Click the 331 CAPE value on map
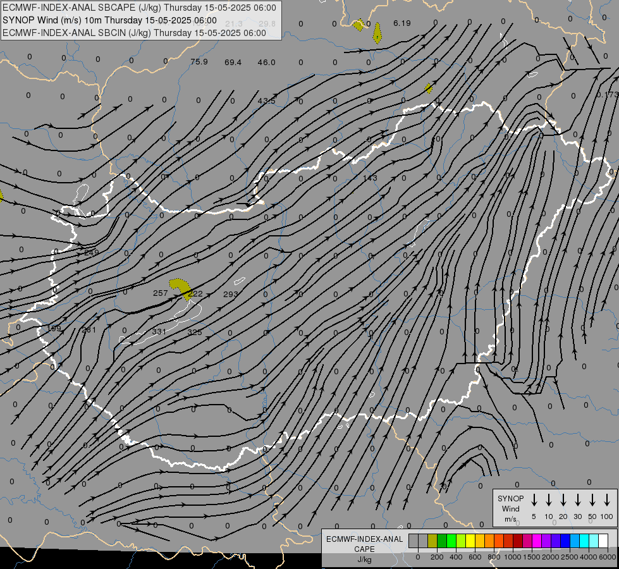This screenshot has height=569, width=619. [159, 331]
